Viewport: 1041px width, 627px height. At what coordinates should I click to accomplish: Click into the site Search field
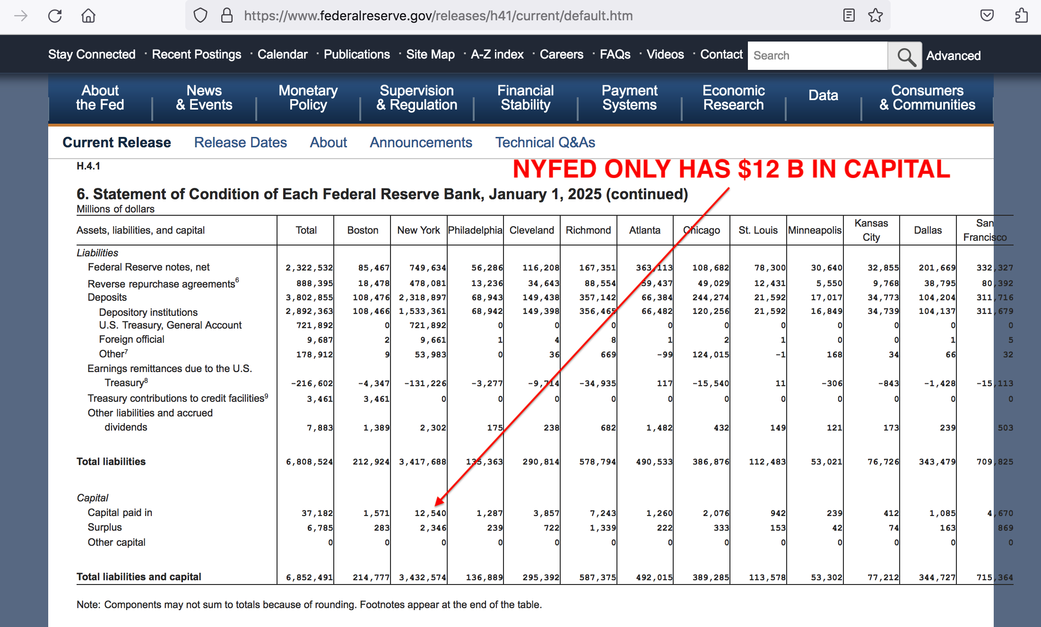coord(817,56)
